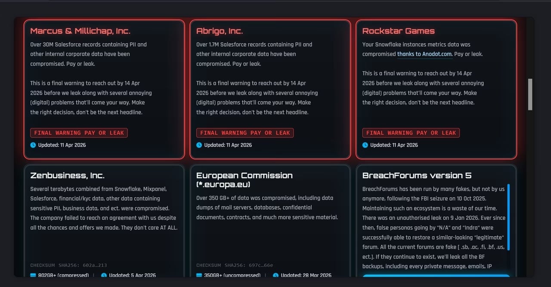Viewport: 551px width, 287px height.
Task: Click the Rockstar Games card title
Action: click(398, 31)
